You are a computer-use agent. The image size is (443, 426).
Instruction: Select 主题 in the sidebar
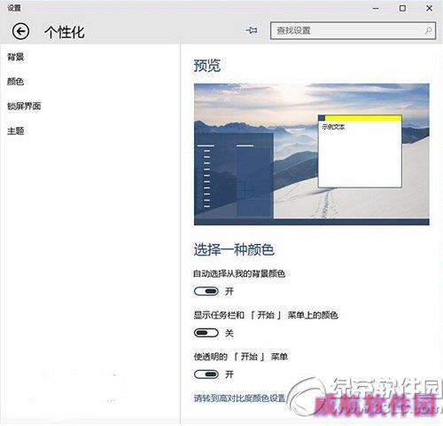pos(15,130)
